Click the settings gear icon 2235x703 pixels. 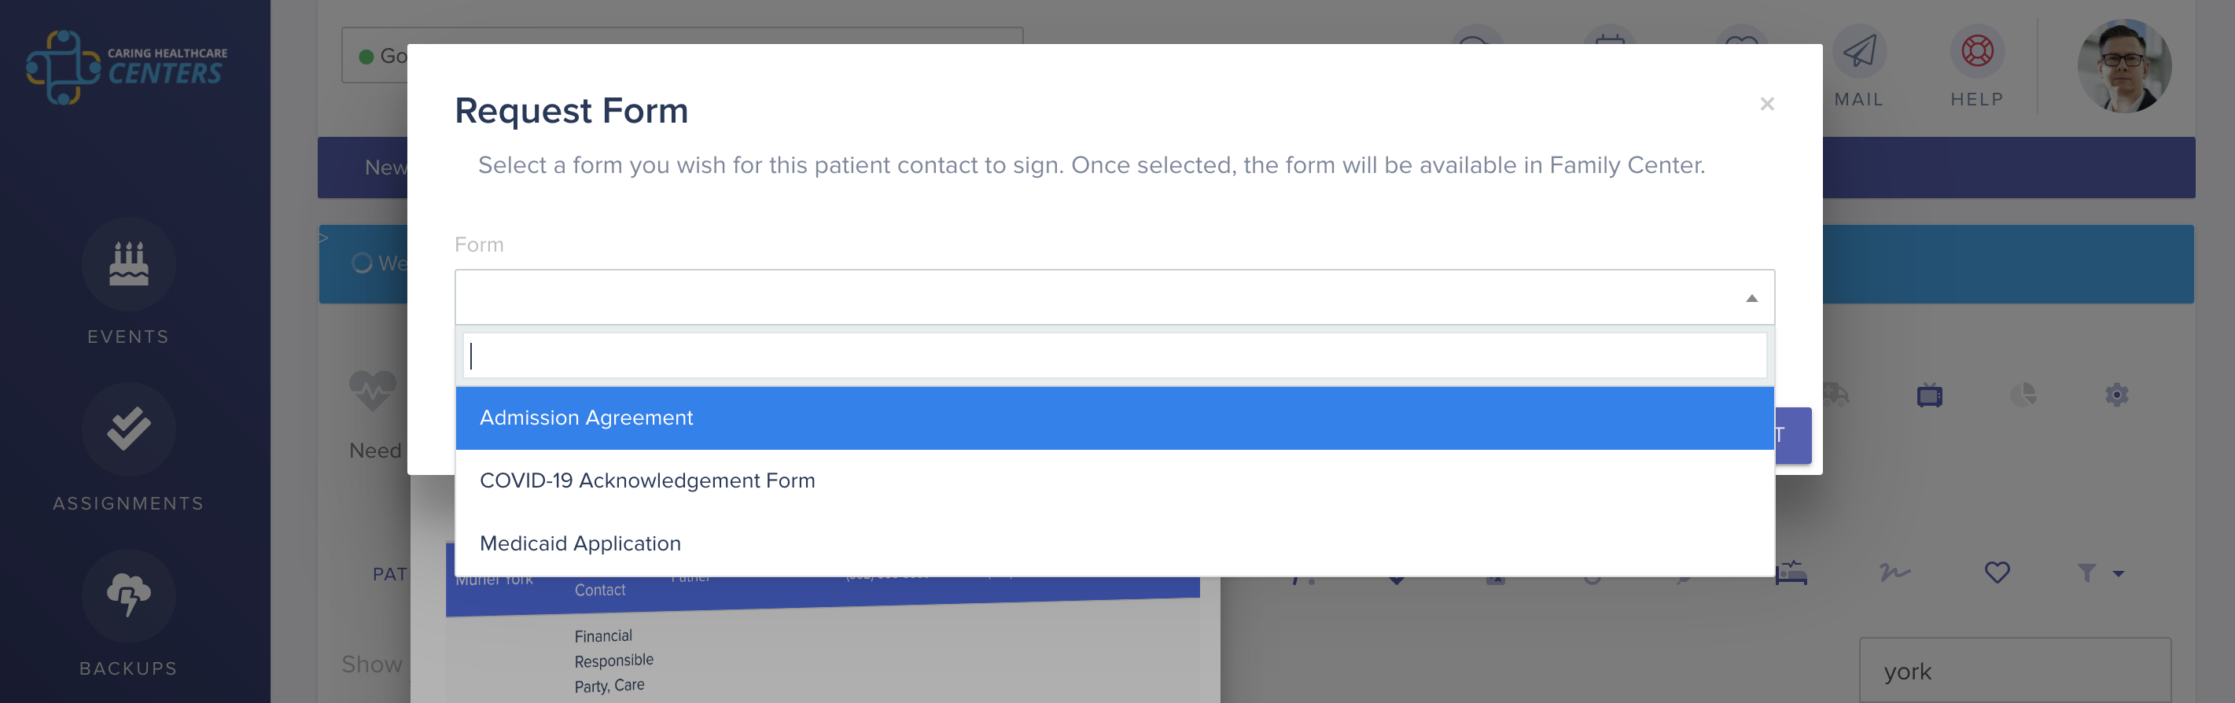(2116, 395)
